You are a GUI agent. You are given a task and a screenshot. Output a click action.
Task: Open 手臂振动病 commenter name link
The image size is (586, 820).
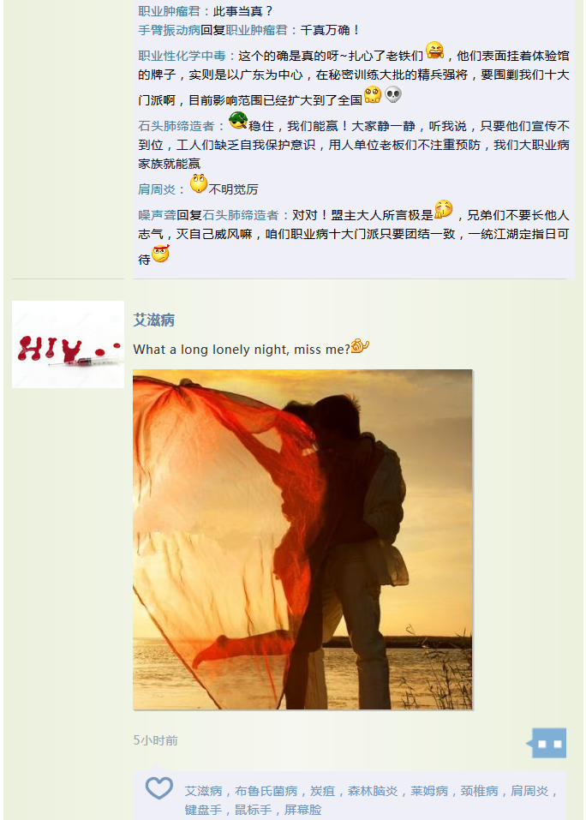(x=170, y=30)
